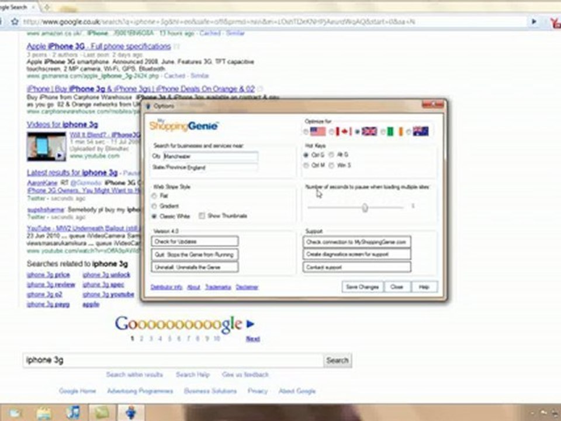This screenshot has height=421, width=561.
Task: Check connection to MyShoppingGenie.com
Action: click(x=356, y=242)
